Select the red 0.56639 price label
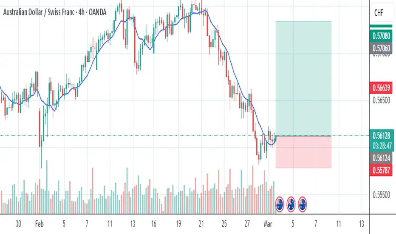The height and width of the screenshot is (234, 396). click(x=381, y=88)
